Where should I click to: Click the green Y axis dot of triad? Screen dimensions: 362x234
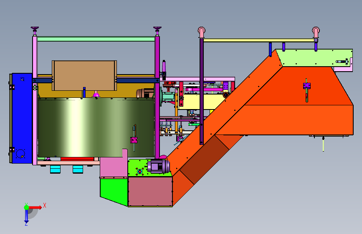pos(27,207)
